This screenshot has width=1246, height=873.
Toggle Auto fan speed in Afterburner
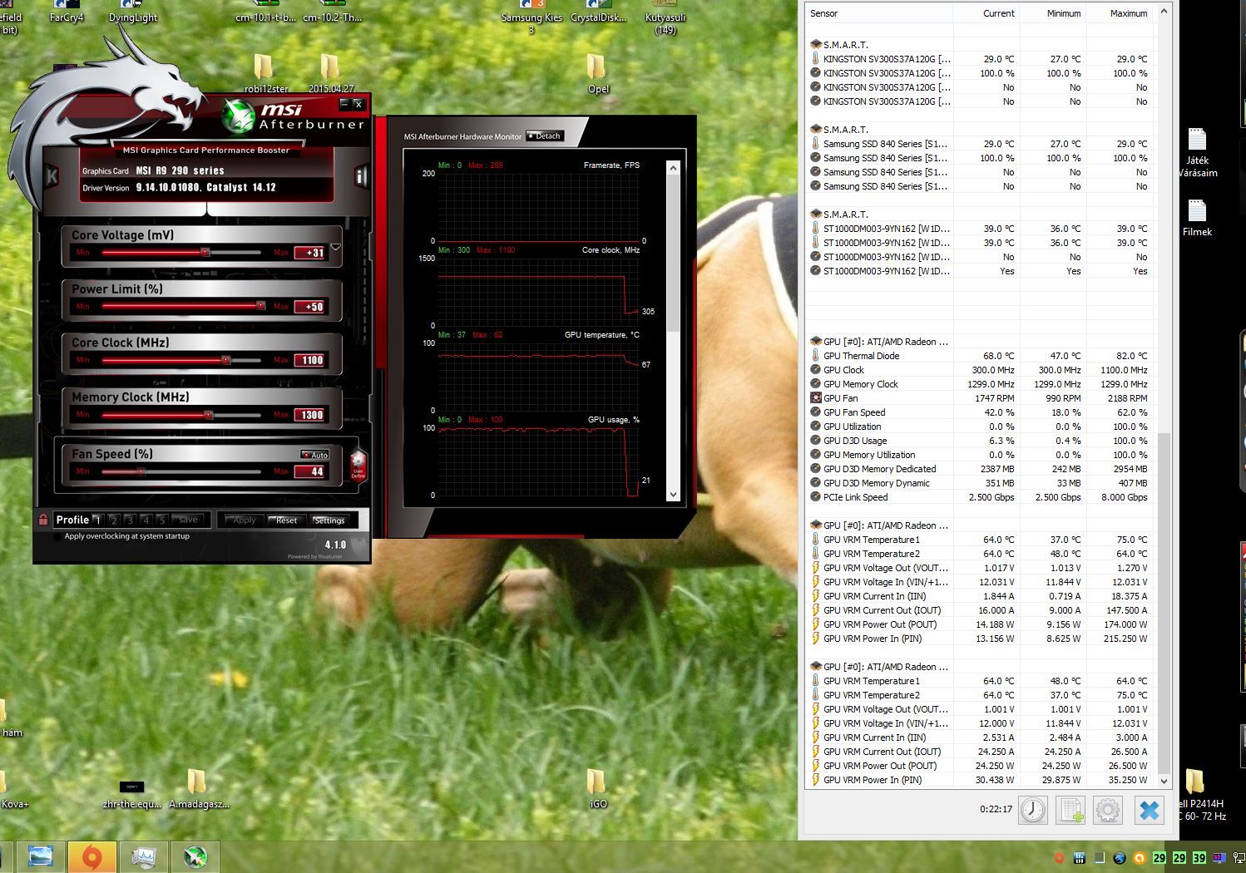tap(315, 455)
